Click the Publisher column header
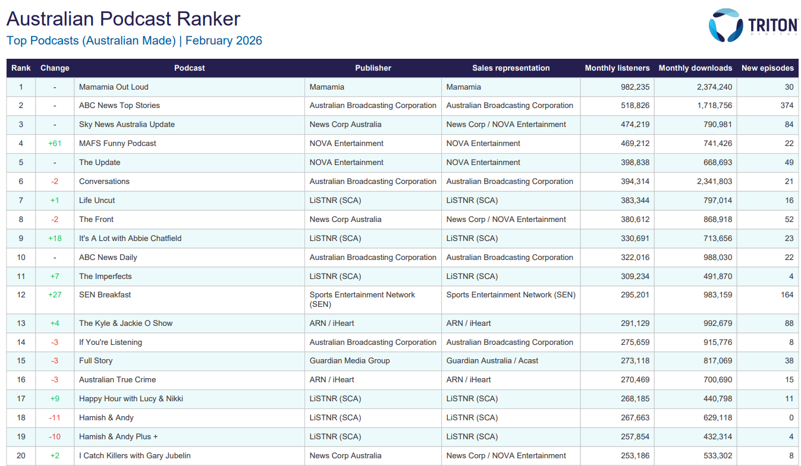Viewport: 801px width, 466px height. (373, 68)
